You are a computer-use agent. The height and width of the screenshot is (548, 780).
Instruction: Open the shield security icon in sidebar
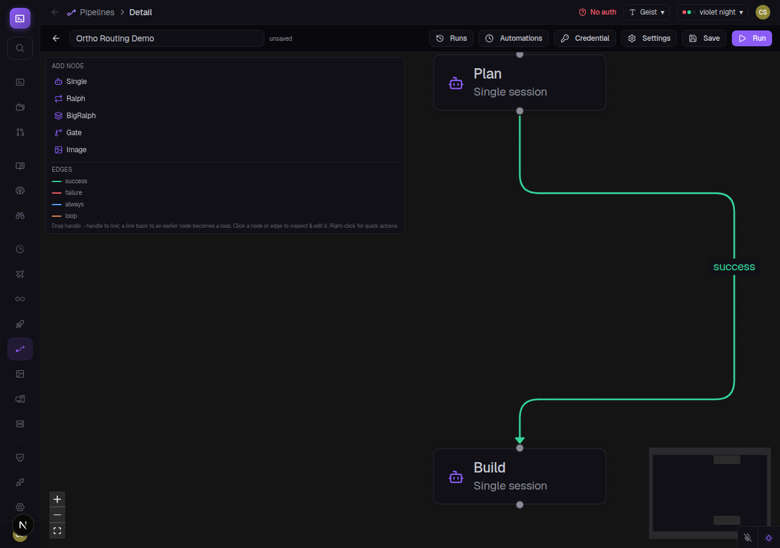click(20, 457)
